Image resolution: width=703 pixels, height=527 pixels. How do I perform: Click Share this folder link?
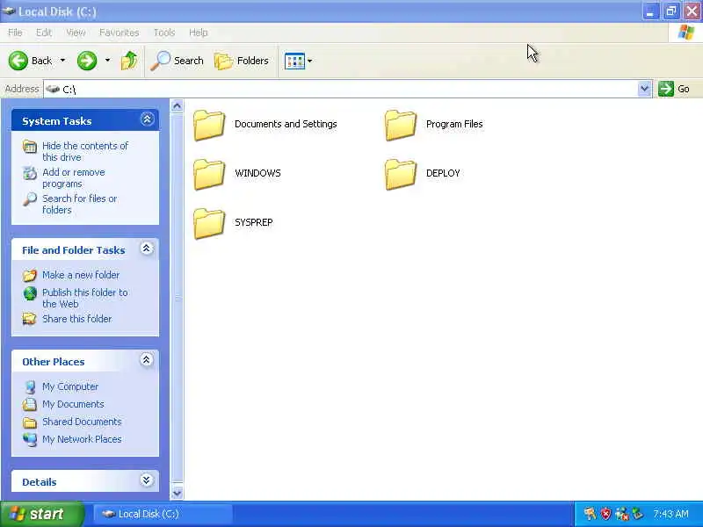pyautogui.click(x=77, y=319)
